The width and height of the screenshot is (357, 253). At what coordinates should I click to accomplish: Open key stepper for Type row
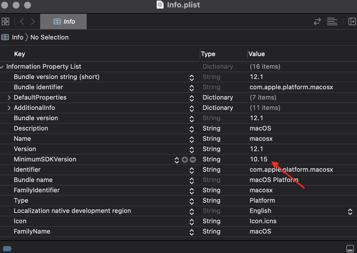pyautogui.click(x=192, y=201)
